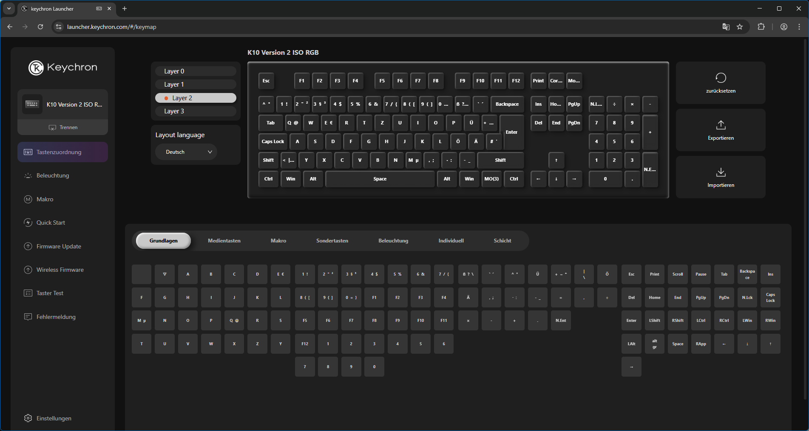Image resolution: width=809 pixels, height=431 pixels.
Task: Select the K10 Version 2 ISO device entry
Action: [x=63, y=104]
